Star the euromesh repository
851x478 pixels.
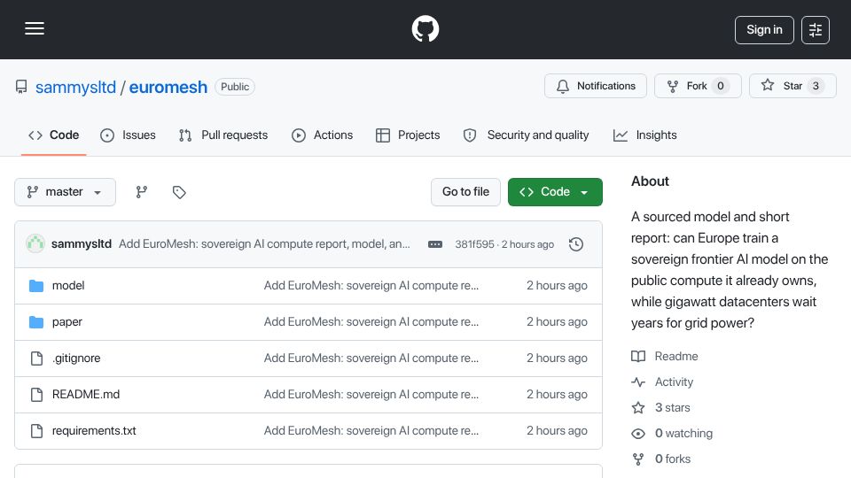coord(792,86)
